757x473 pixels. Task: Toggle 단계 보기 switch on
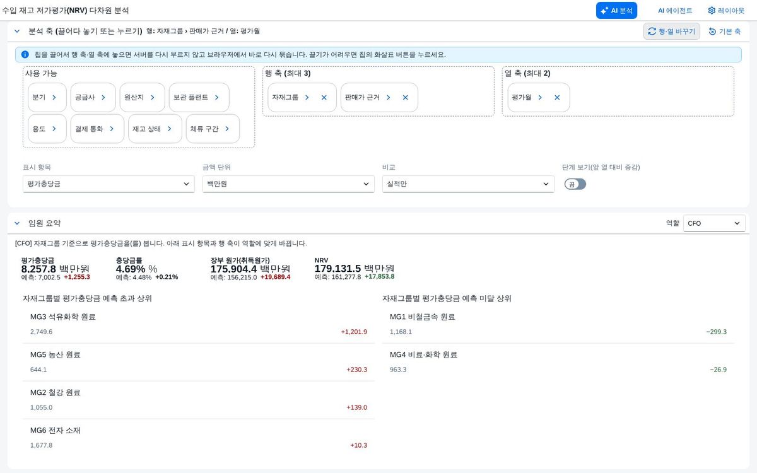pyautogui.click(x=575, y=184)
